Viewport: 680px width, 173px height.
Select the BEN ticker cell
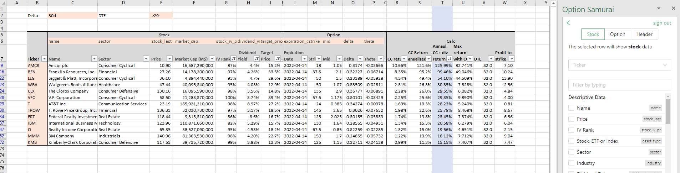click(x=37, y=72)
